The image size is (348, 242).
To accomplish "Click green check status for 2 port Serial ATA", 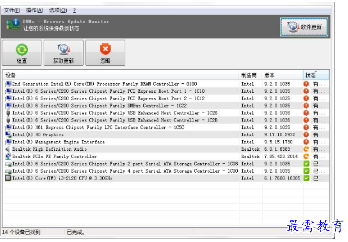I will click(306, 164).
